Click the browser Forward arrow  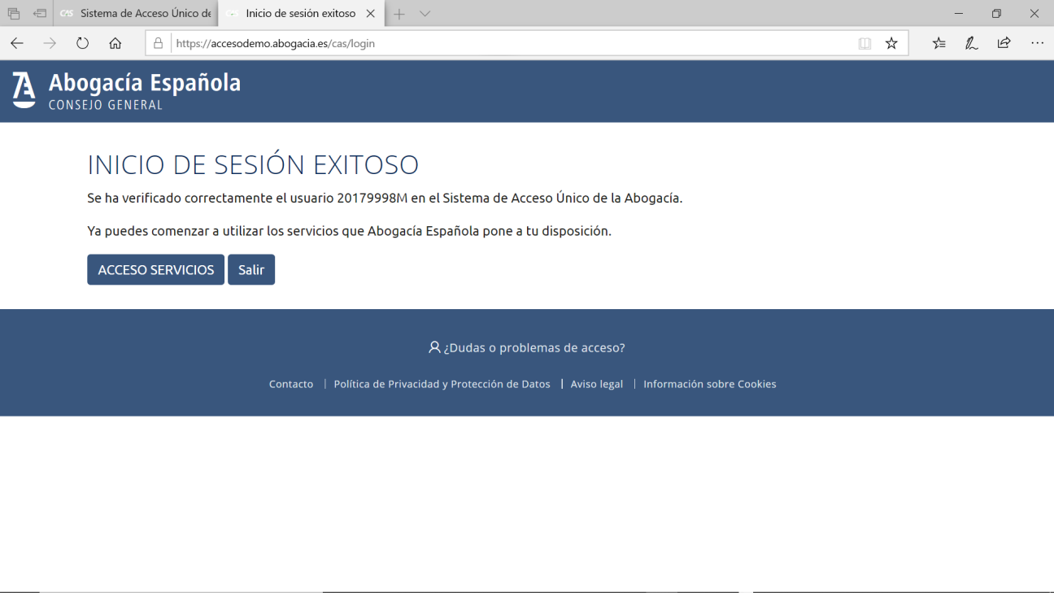pos(50,43)
